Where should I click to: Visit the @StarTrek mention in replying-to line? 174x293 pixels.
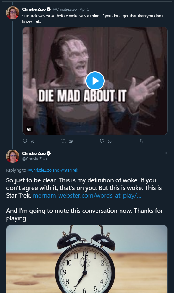click(69, 170)
